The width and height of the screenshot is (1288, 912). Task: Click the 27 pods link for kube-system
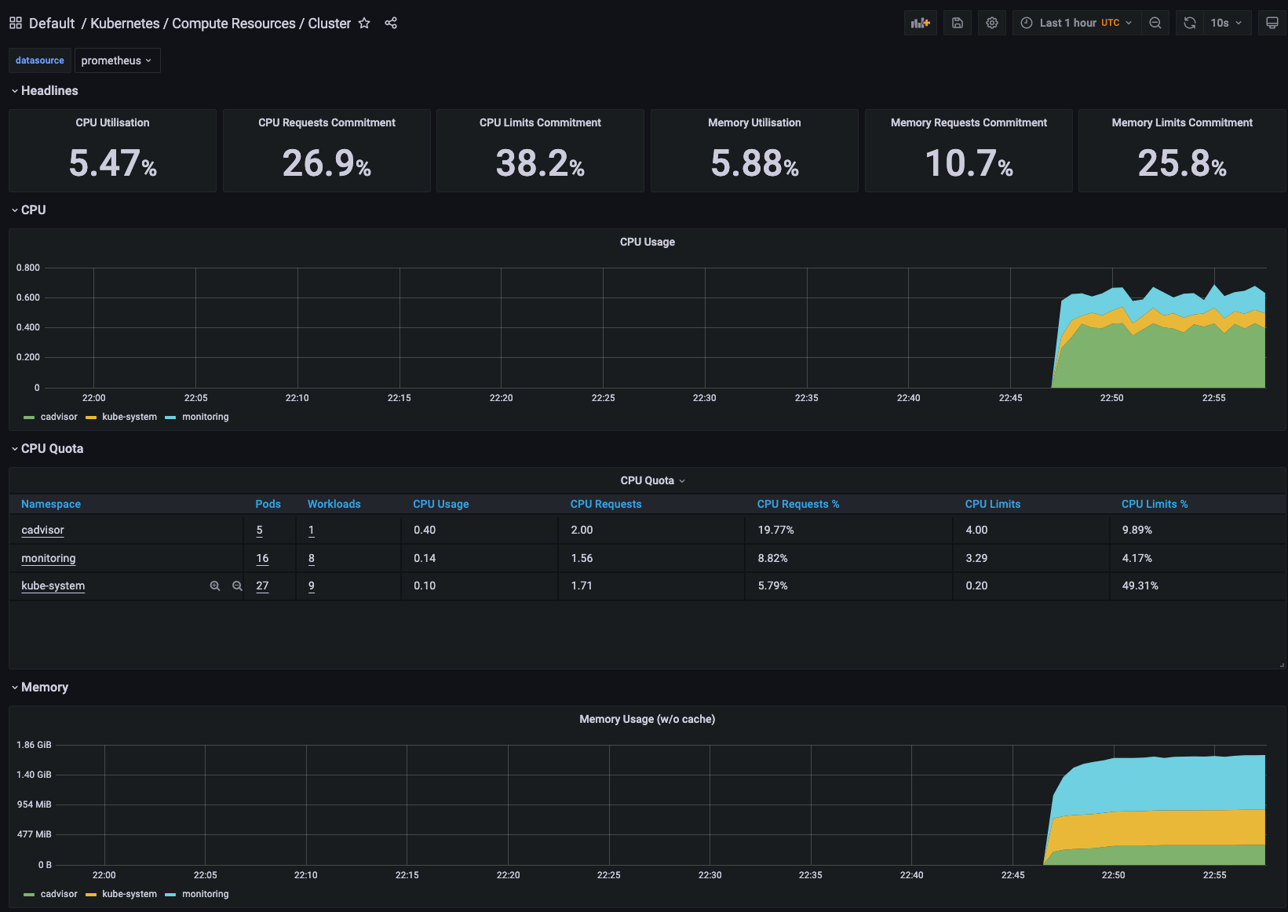261,586
